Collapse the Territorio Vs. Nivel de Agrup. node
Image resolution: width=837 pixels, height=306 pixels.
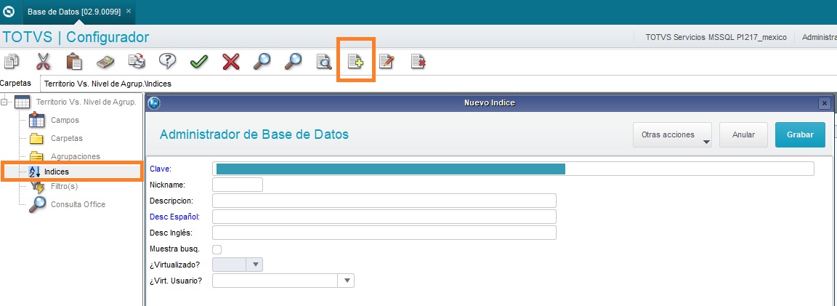[x=4, y=102]
